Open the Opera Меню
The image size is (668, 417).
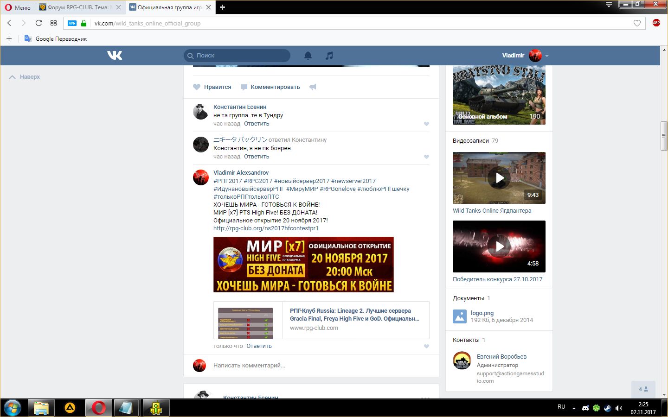[x=18, y=7]
